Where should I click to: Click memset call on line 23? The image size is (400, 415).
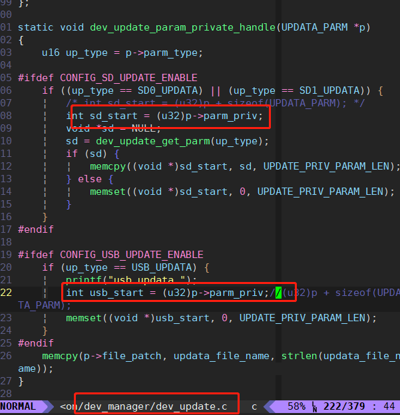(84, 318)
